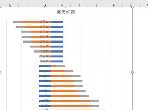Click the chart title 图表标题

tap(66, 12)
